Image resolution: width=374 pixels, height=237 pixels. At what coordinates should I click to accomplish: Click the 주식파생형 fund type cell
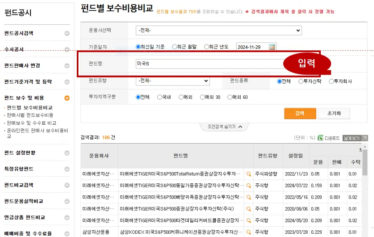pos(266,174)
